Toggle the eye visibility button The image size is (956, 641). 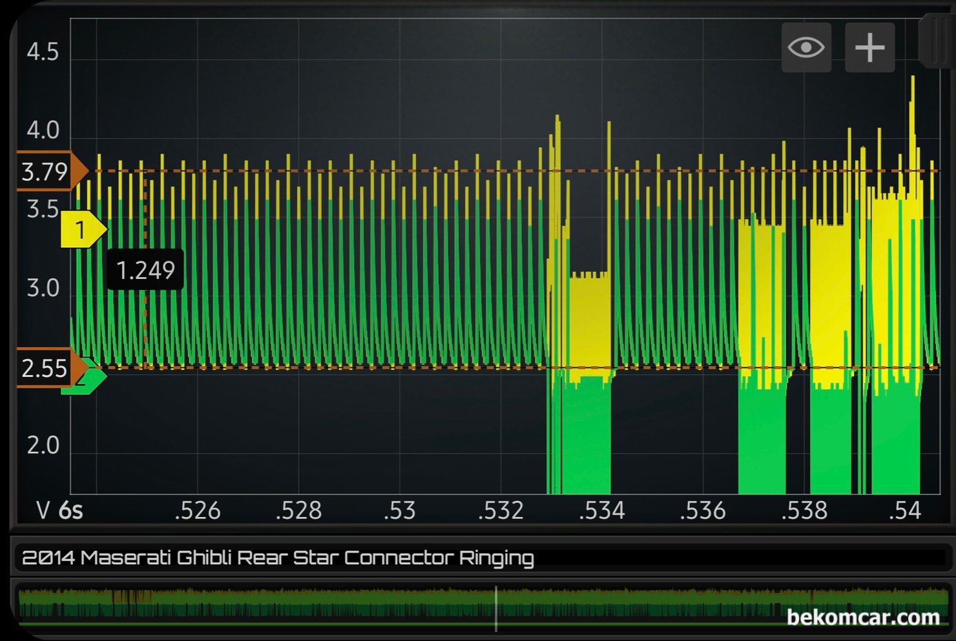click(805, 48)
